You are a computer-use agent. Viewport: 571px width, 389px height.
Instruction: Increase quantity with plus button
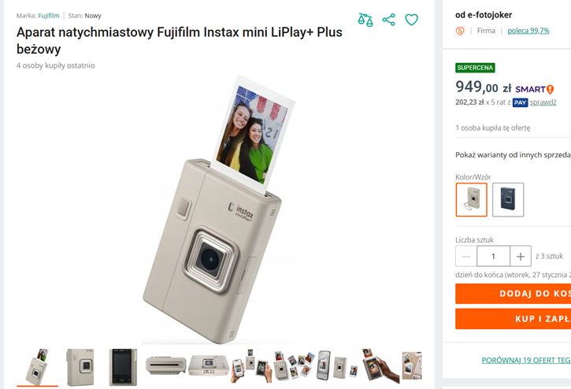click(x=520, y=256)
